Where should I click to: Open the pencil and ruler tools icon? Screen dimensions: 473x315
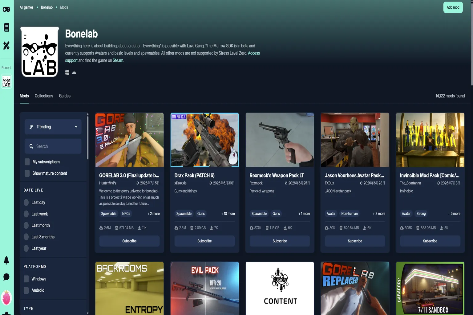click(x=6, y=46)
